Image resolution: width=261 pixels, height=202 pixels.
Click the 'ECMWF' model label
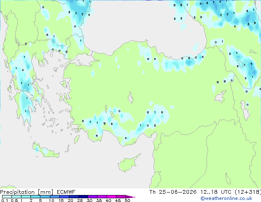pyautogui.click(x=66, y=192)
